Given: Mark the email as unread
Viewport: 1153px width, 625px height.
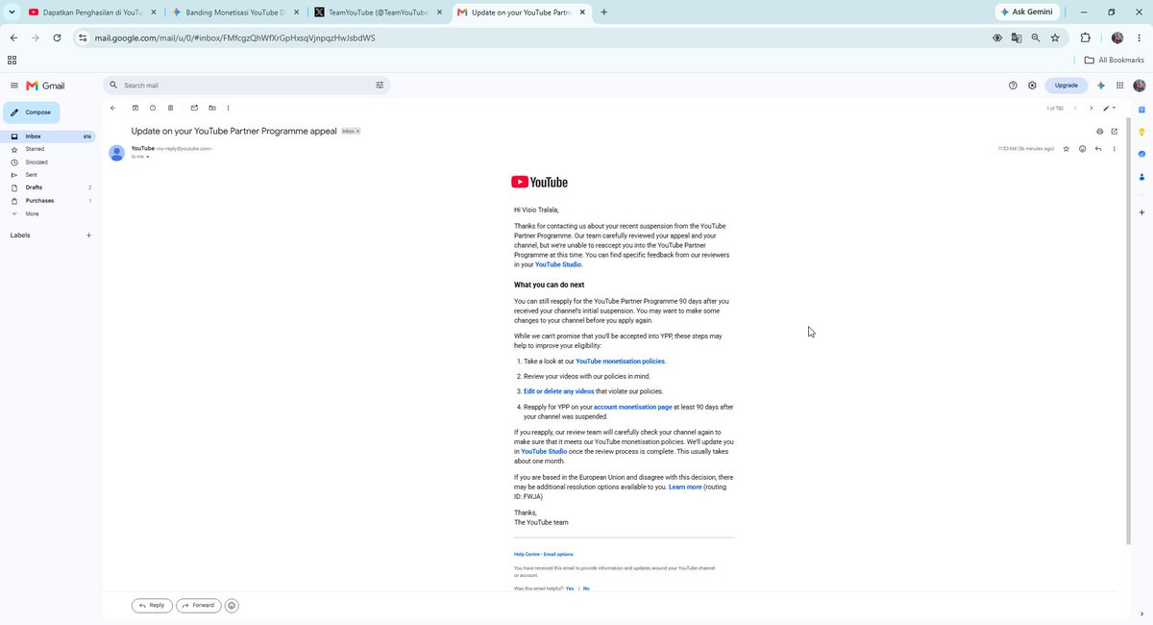Looking at the screenshot, I should [x=194, y=108].
